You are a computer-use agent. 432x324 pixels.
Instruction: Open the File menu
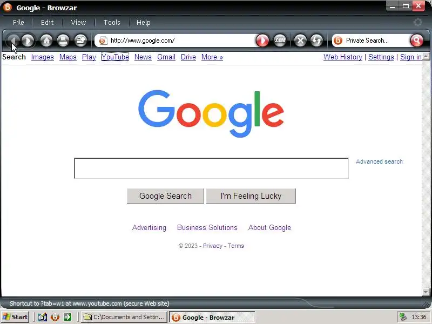18,22
